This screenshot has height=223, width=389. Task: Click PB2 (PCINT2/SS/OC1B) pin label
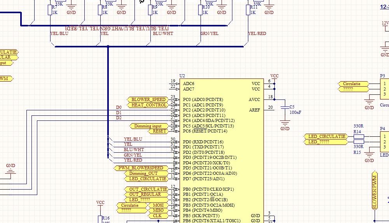[x=205, y=200]
